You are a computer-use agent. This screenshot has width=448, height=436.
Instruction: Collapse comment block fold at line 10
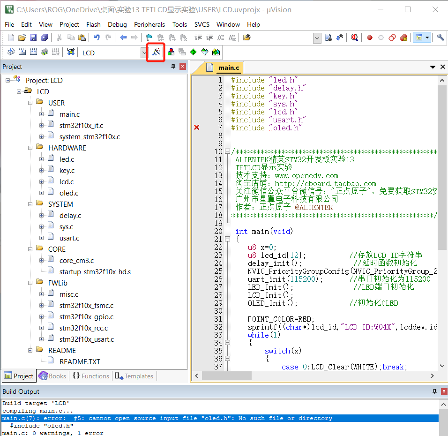(x=227, y=151)
